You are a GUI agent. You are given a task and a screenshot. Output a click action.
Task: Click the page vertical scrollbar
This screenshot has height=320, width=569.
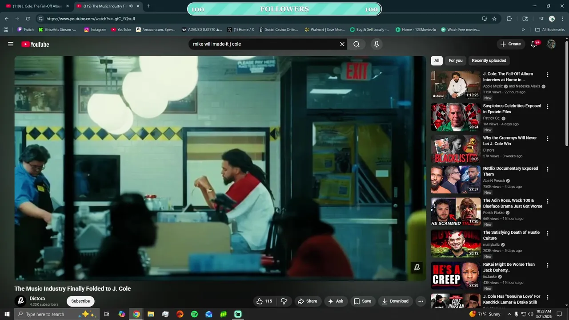tap(566, 93)
